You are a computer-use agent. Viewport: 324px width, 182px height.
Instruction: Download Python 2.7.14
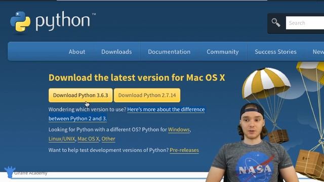tap(147, 96)
